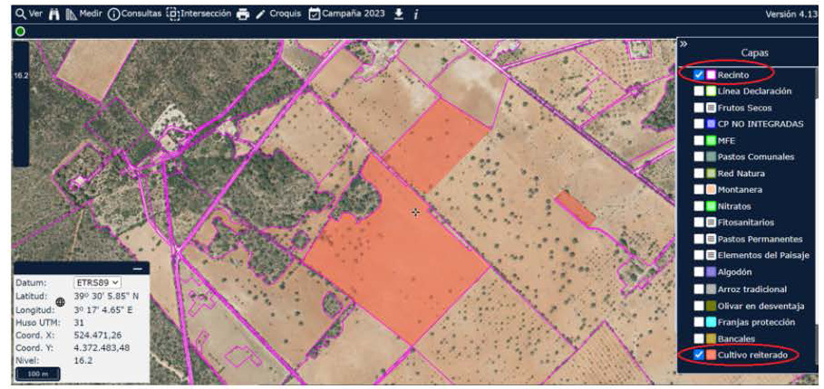Enable the Frutos Secos layer checkbox

click(x=698, y=108)
